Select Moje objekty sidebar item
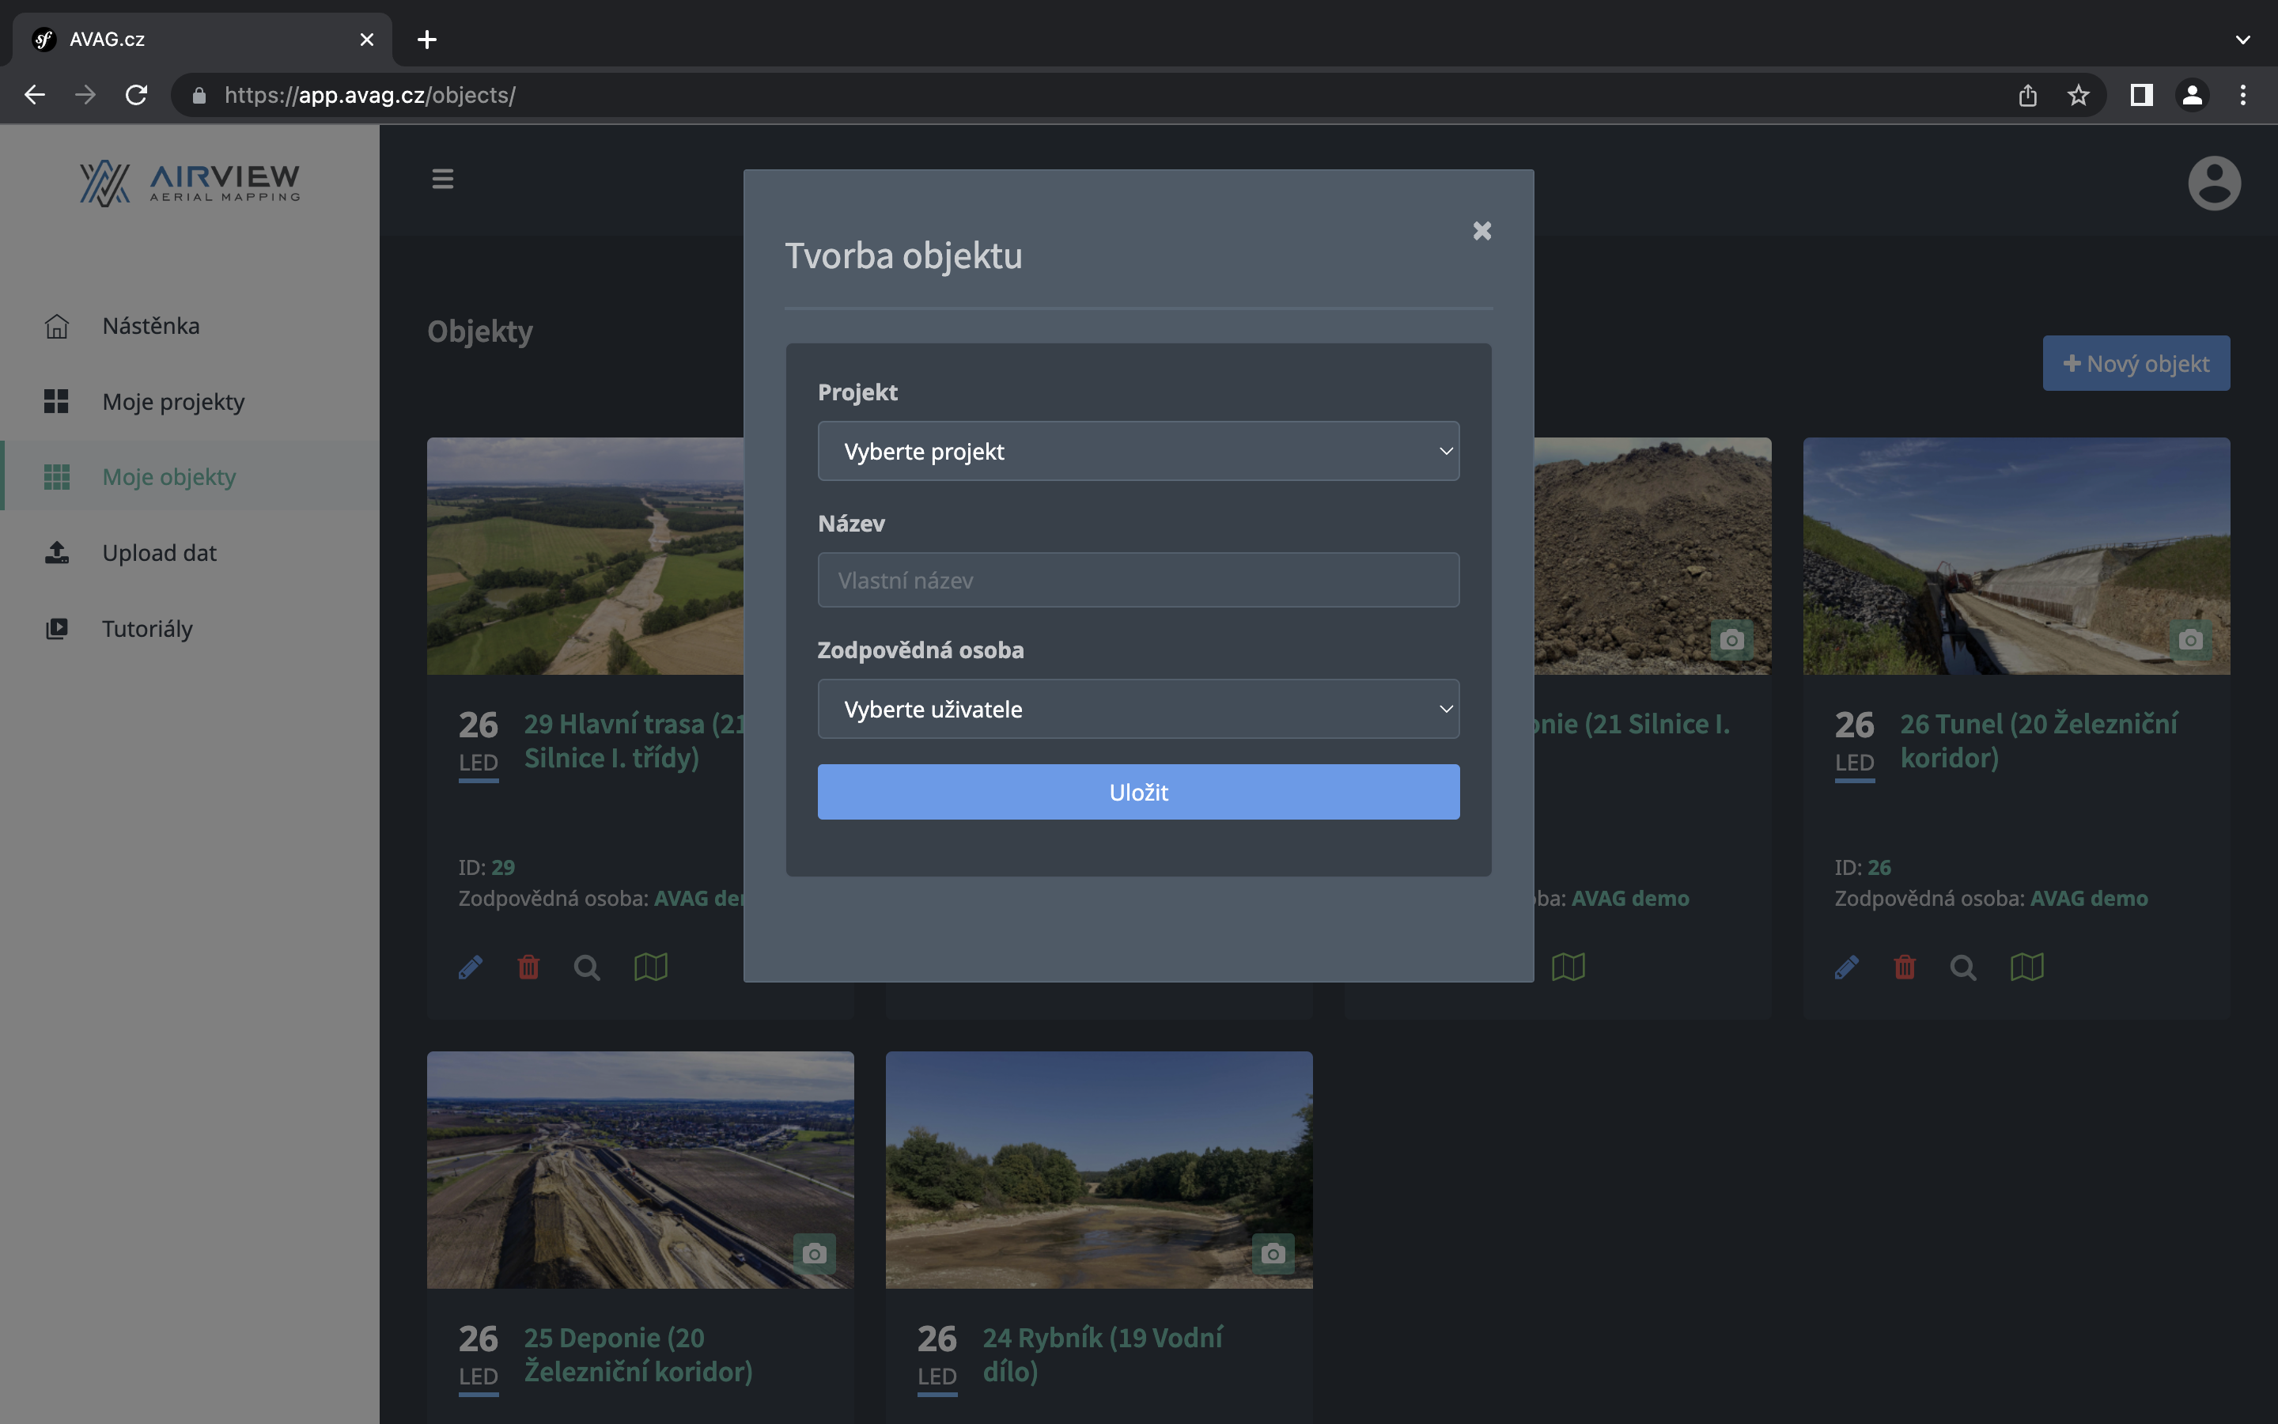 tap(169, 478)
